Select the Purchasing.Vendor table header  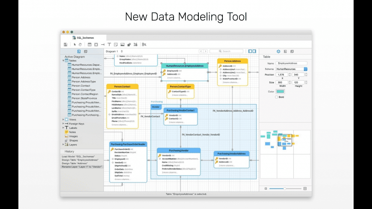coord(179,151)
